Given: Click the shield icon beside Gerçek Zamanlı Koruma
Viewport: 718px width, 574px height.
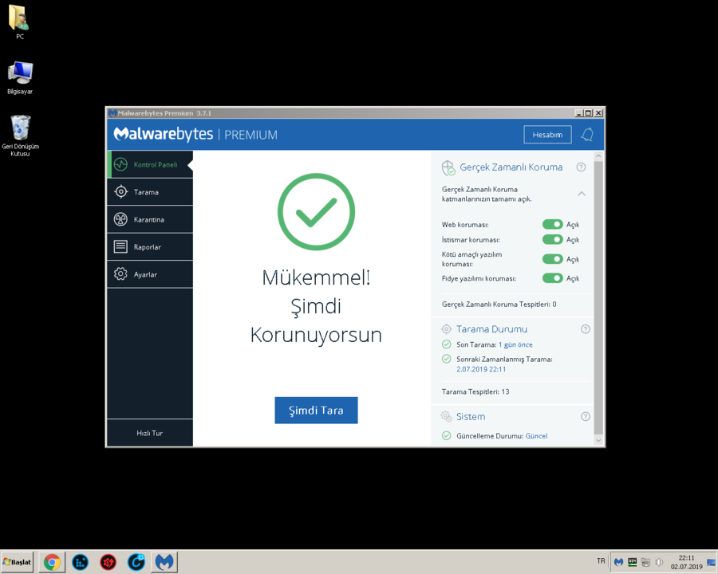Looking at the screenshot, I should point(448,168).
